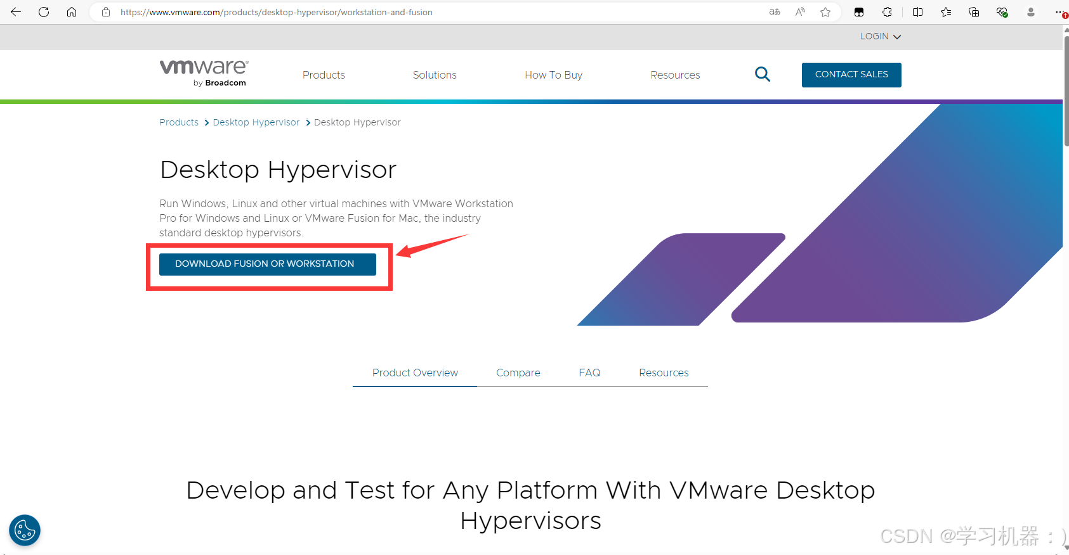Switch to the Resources tab below banner
The width and height of the screenshot is (1069, 555).
tap(664, 373)
